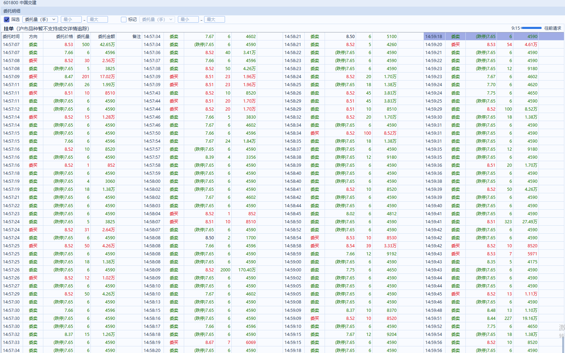
Task: Click the 委托量 column header
Action: tap(83, 37)
